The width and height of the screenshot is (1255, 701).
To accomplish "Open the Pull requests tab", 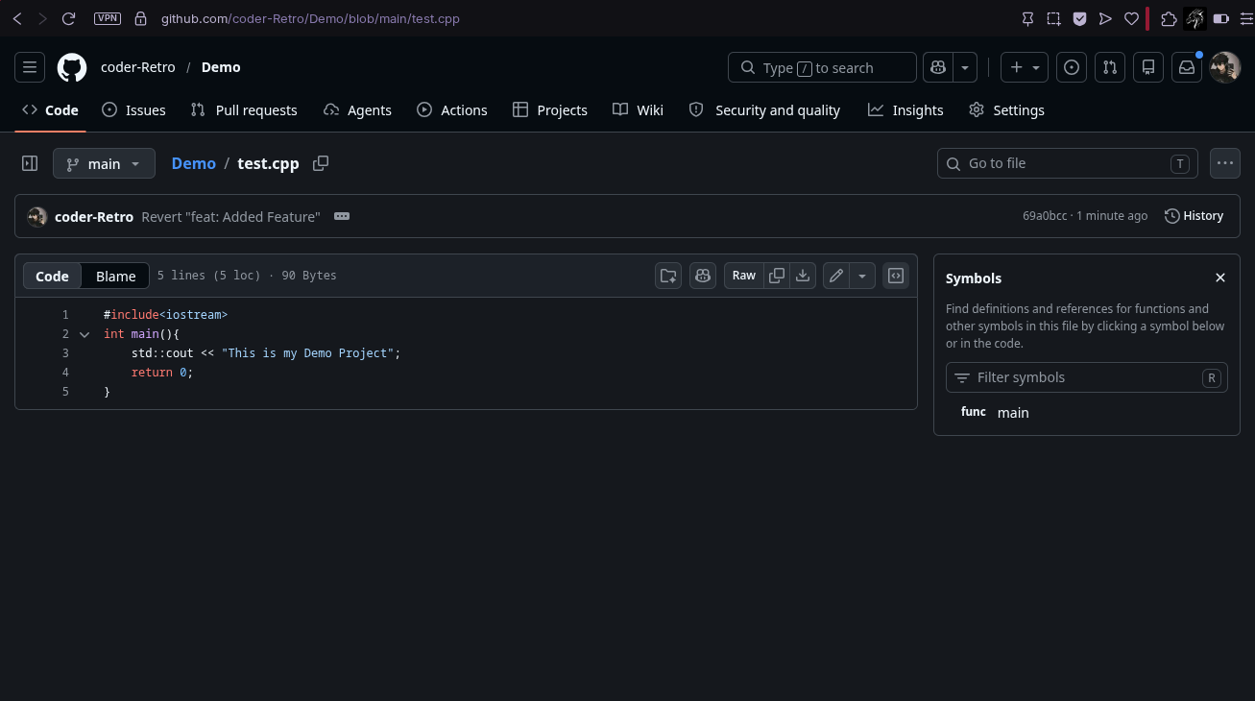I will (x=244, y=110).
